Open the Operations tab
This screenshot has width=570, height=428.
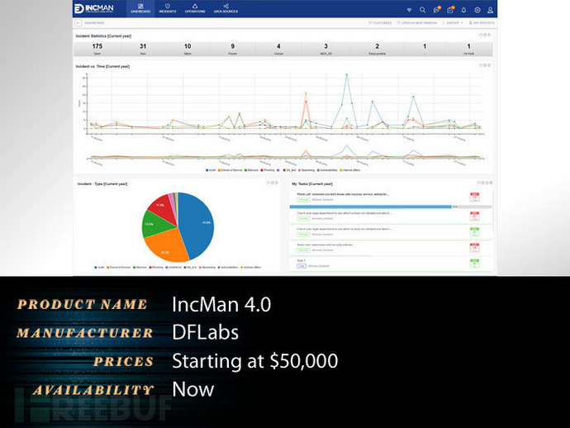click(x=195, y=8)
